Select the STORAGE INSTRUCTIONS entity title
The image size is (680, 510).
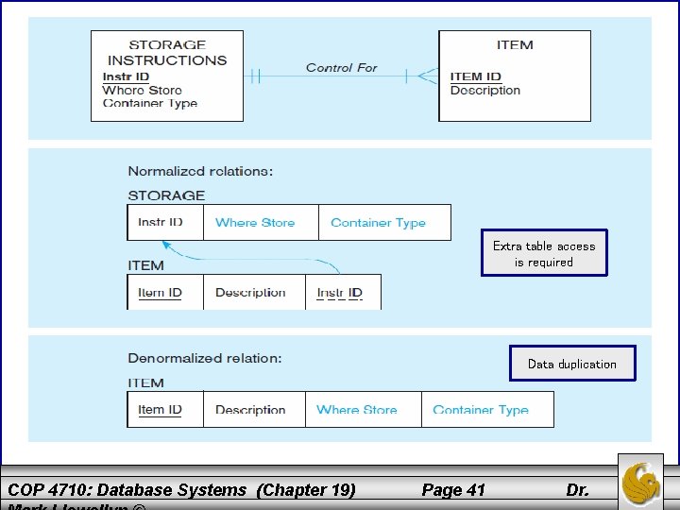click(167, 53)
